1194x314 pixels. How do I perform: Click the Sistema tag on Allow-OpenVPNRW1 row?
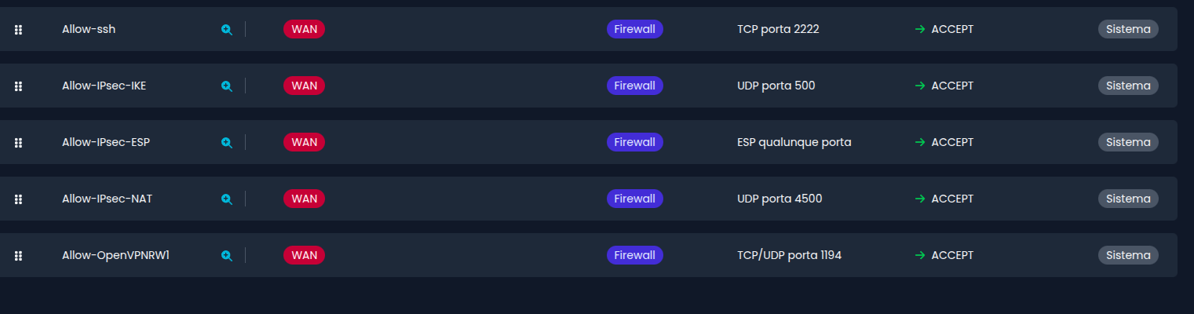pos(1127,255)
